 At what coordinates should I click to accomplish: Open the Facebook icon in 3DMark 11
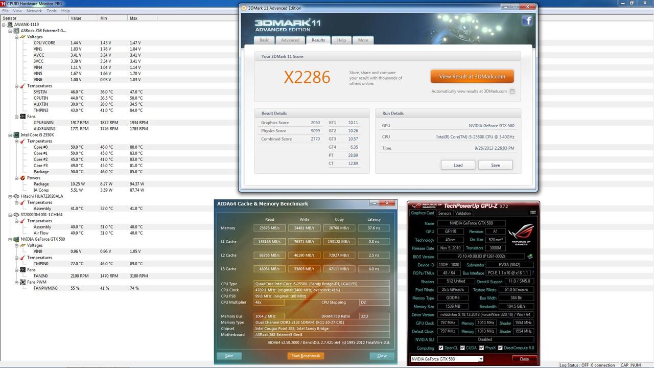(x=527, y=21)
